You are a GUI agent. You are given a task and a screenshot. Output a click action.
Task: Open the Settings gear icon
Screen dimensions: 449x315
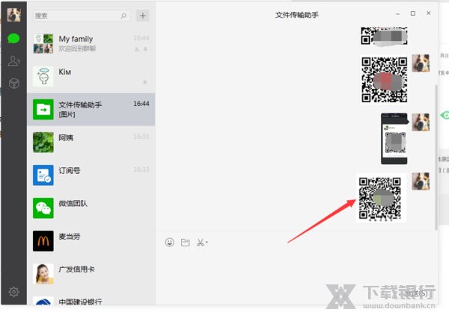tap(13, 292)
